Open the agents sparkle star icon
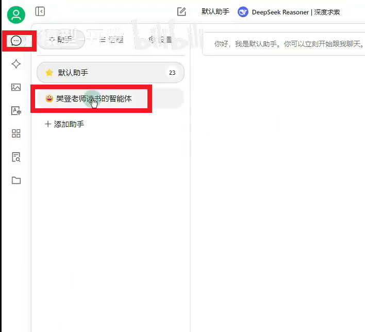 16,64
